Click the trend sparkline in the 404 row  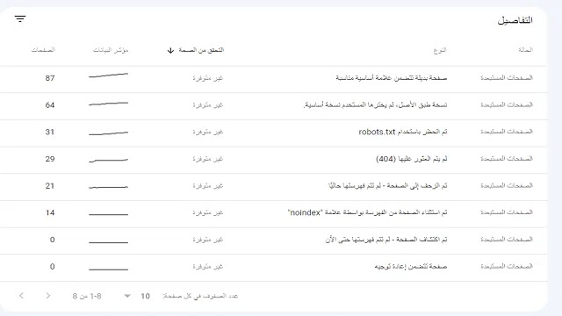(x=108, y=160)
